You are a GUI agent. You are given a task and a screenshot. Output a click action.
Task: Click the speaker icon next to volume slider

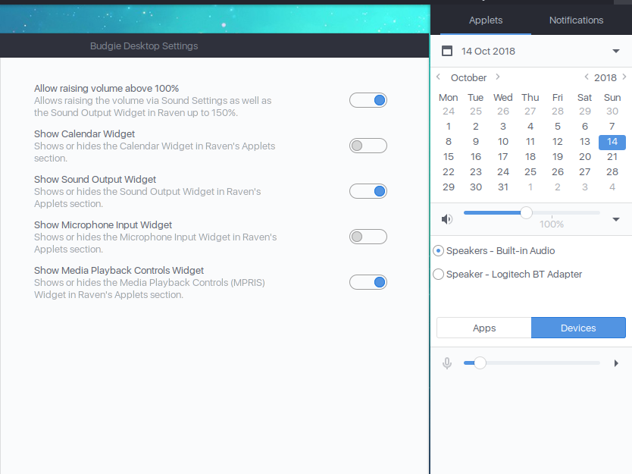coord(447,218)
